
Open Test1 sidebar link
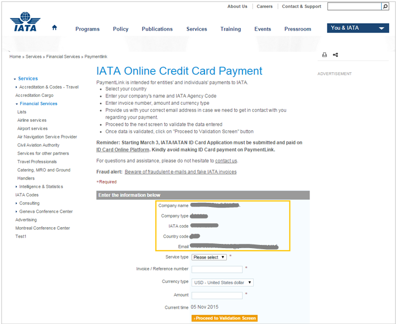[21, 237]
